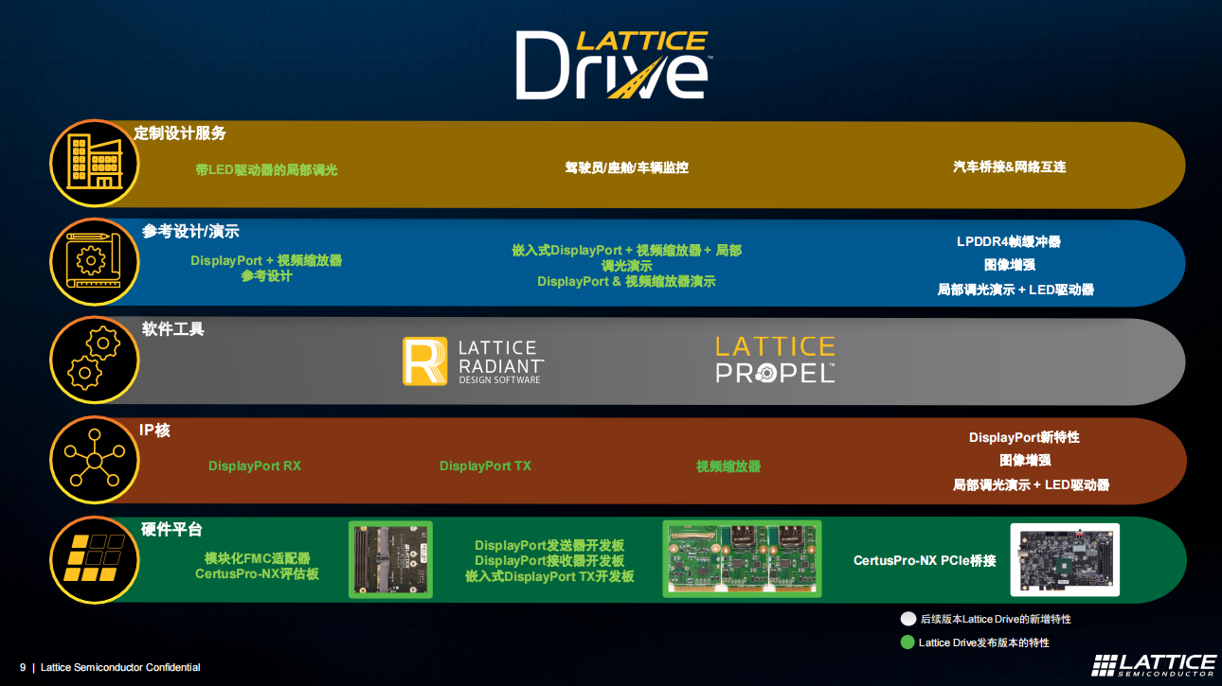Image resolution: width=1222 pixels, height=686 pixels.
Task: Click the CertusPro-NX评估板 text
Action: [258, 573]
